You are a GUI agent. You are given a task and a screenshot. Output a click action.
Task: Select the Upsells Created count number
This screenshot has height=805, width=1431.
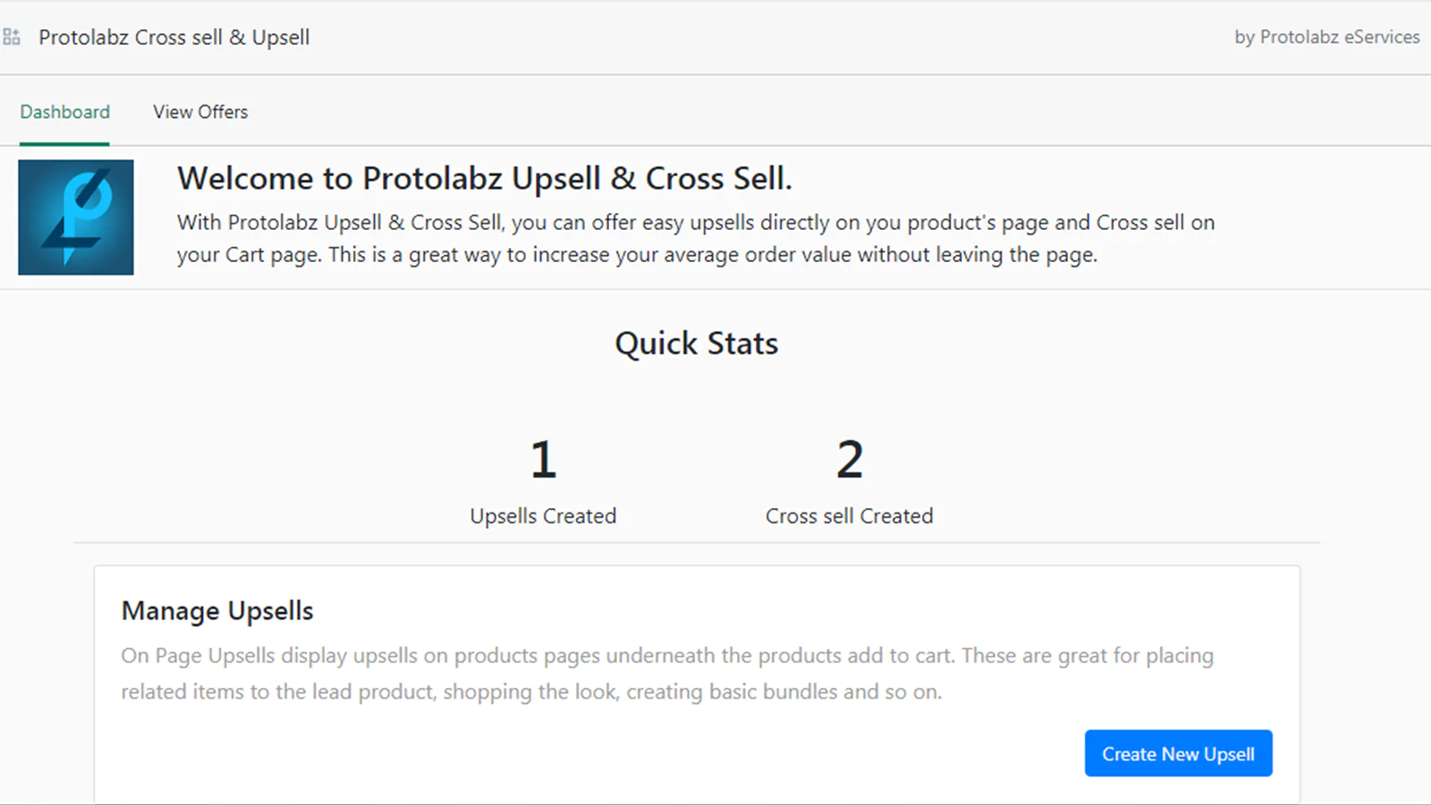(x=543, y=460)
